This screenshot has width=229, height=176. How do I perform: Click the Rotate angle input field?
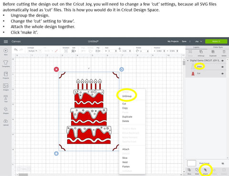click(x=143, y=51)
